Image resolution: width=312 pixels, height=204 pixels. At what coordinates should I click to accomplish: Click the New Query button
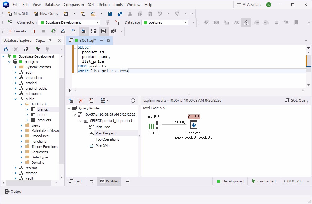coord(46,14)
